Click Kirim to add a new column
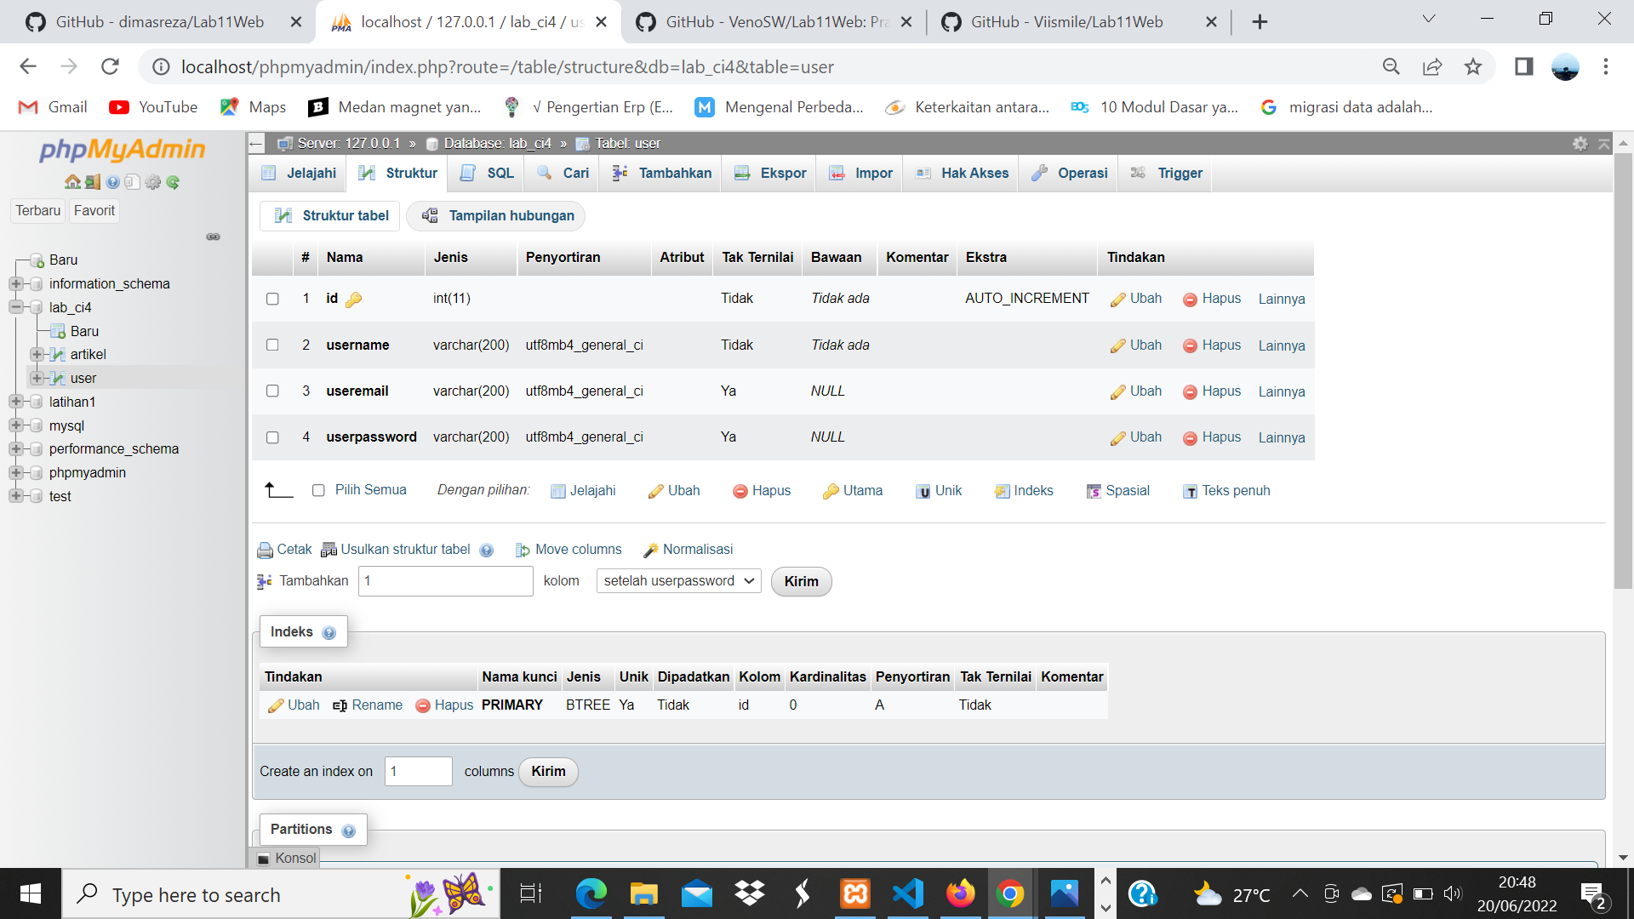This screenshot has height=919, width=1634. click(800, 581)
